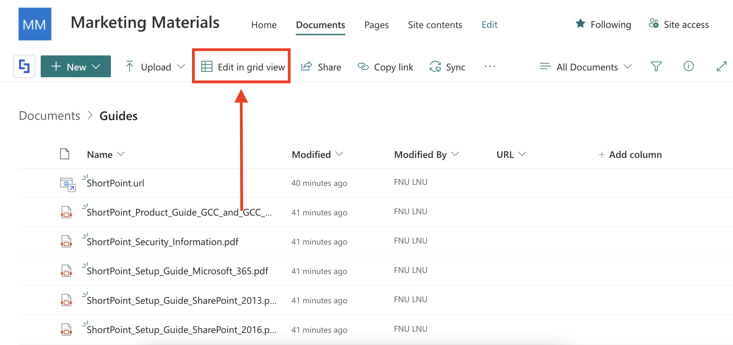733x345 pixels.
Task: Open ShortPoint_Security_Information.pdf file
Action: [x=162, y=242]
